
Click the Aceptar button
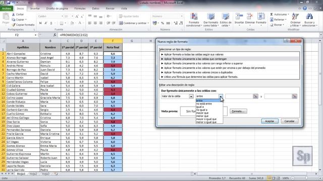click(270, 121)
